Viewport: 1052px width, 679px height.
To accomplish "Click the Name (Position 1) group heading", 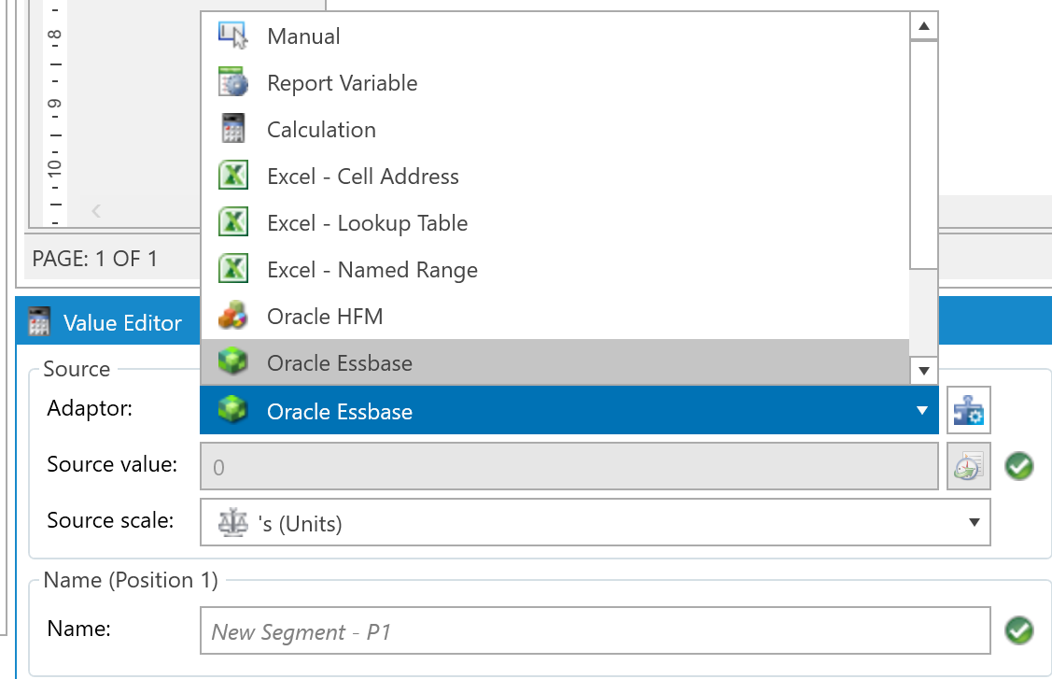I will tap(131, 580).
